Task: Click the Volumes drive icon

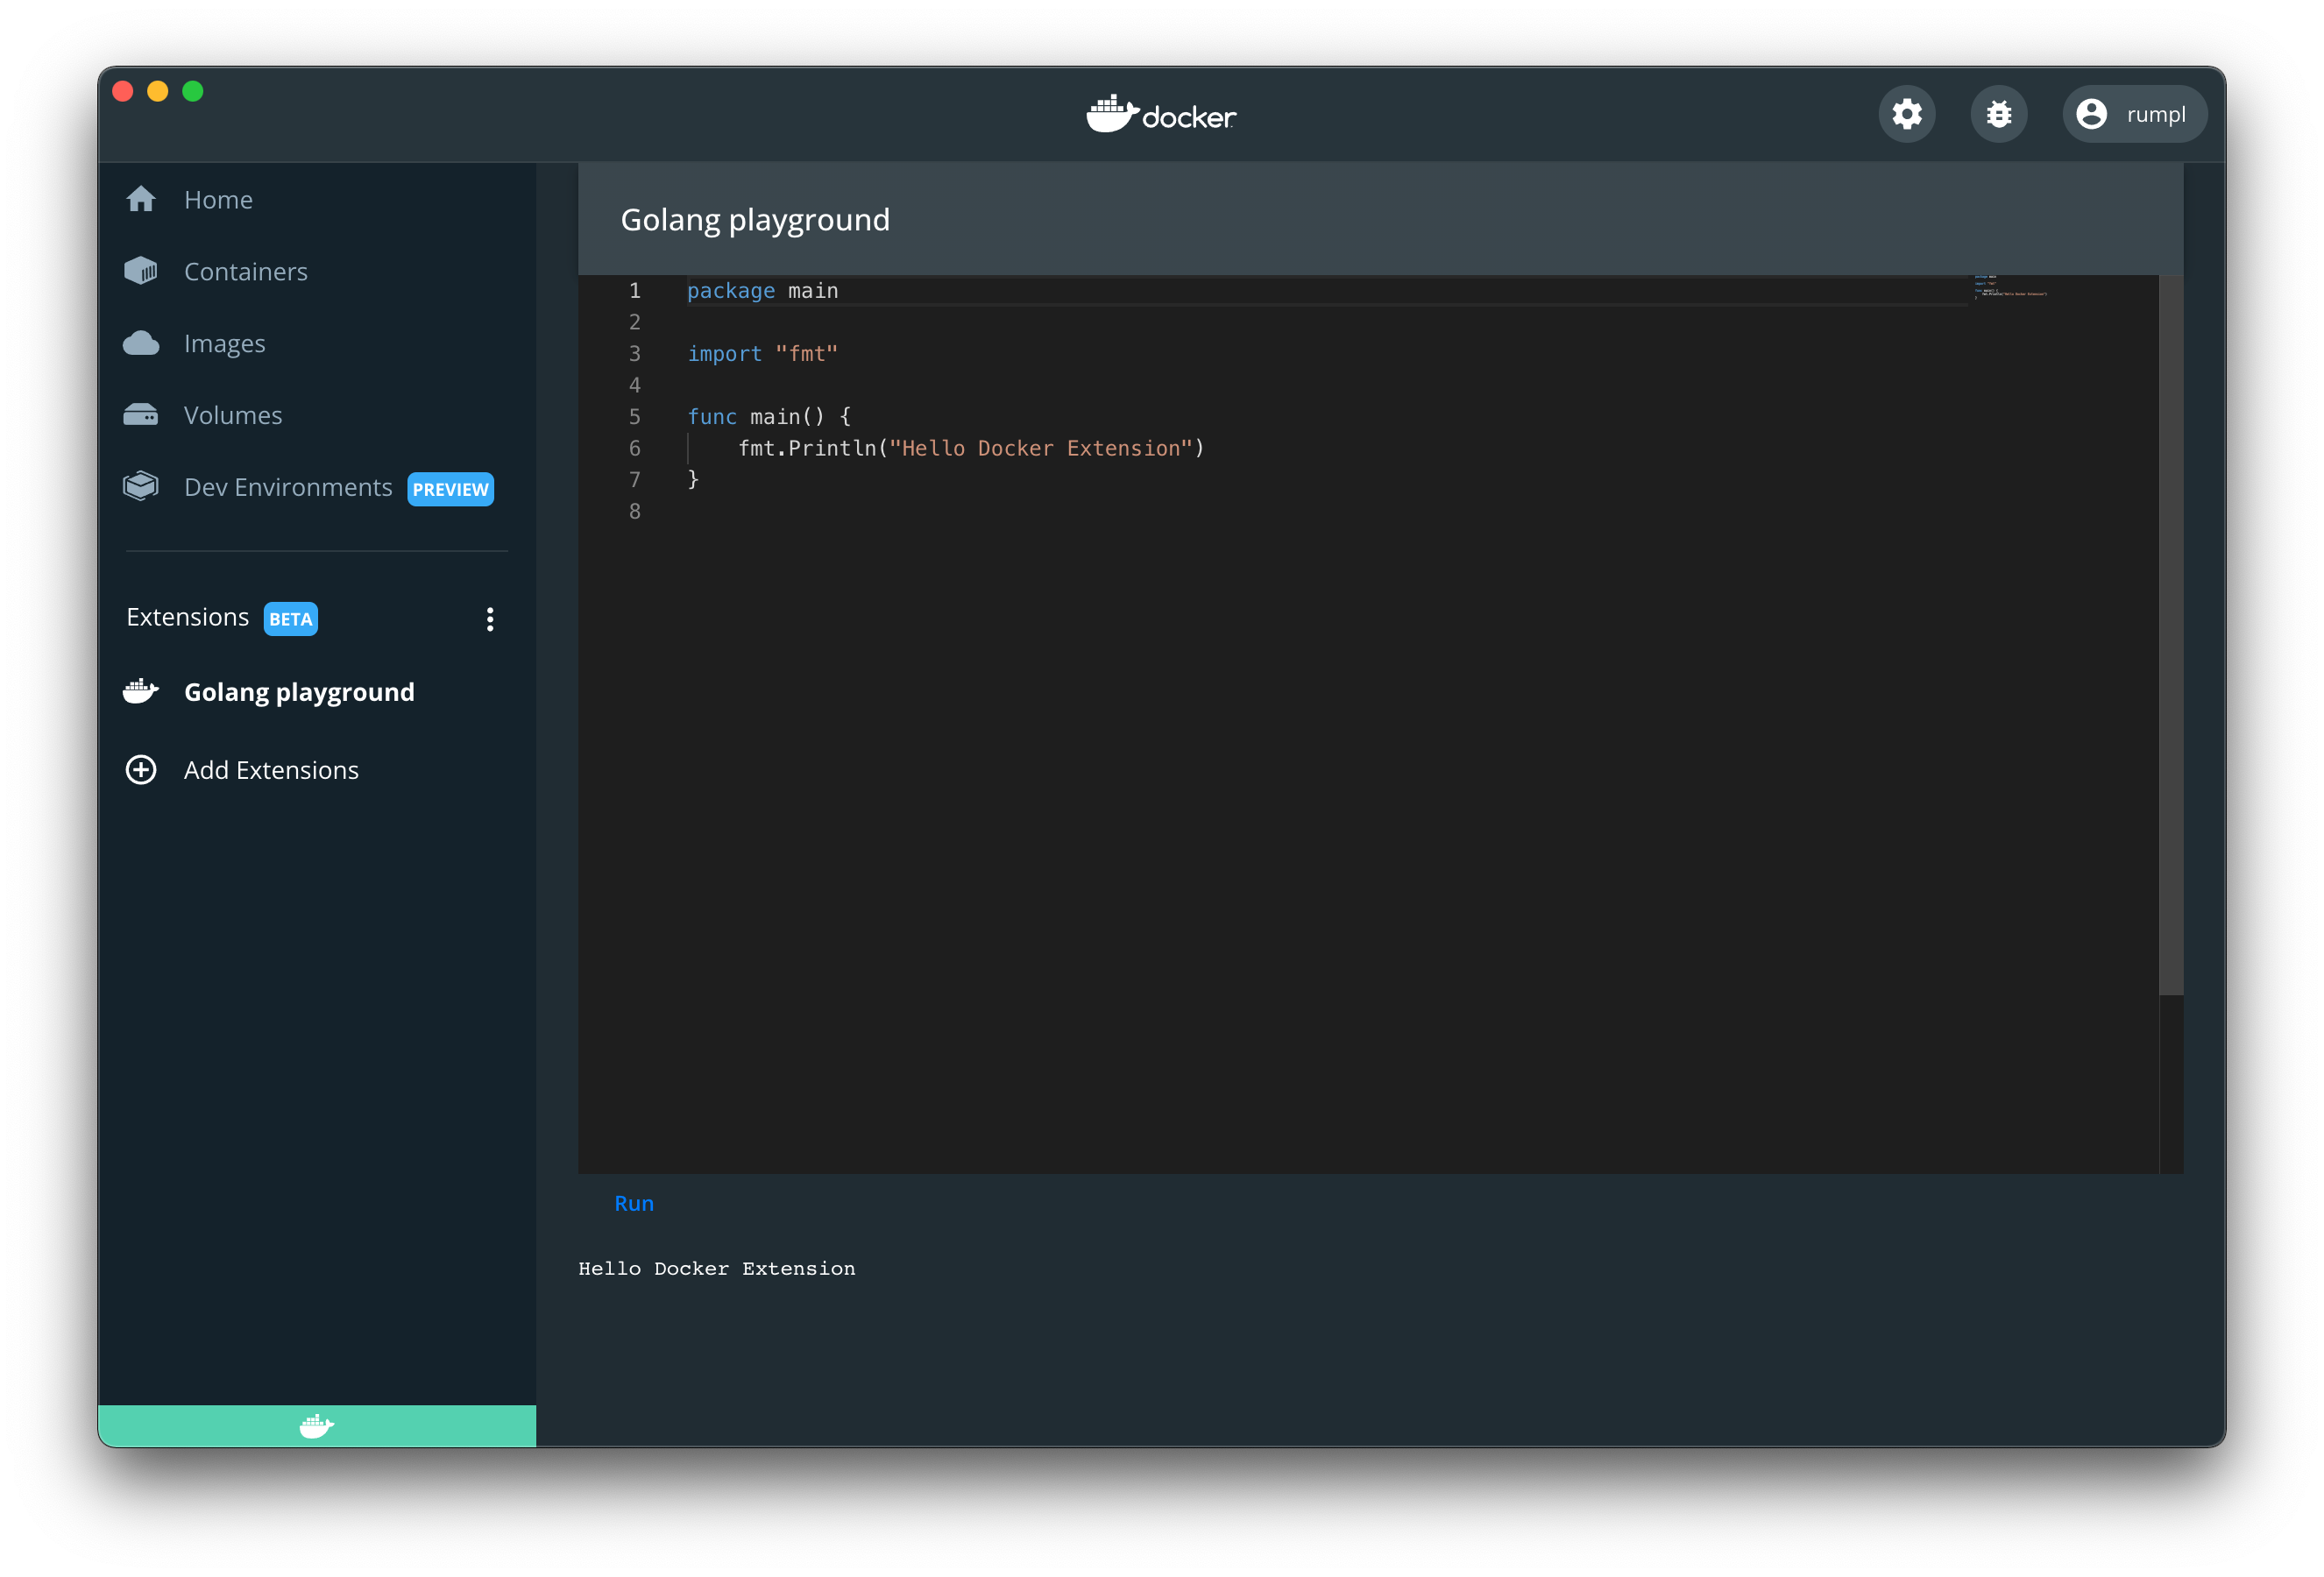Action: [x=141, y=415]
